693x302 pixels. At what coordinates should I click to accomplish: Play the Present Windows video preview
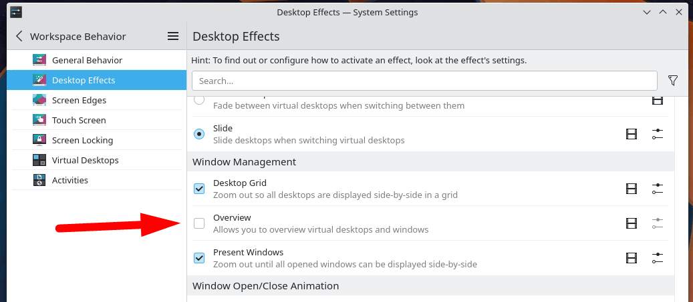pos(632,258)
